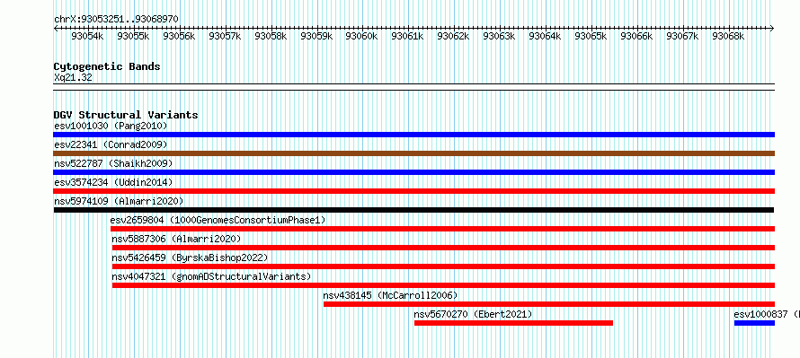The image size is (800, 358).
Task: Click the 93062k ruler tick label
Action: coord(454,36)
